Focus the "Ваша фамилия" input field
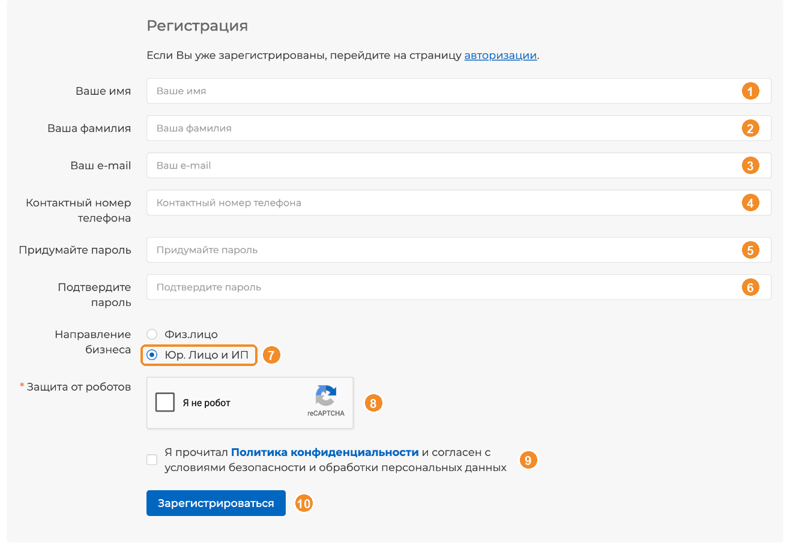 [459, 128]
